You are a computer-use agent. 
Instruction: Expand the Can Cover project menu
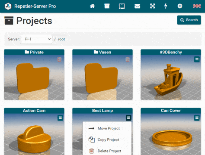pos(197,118)
